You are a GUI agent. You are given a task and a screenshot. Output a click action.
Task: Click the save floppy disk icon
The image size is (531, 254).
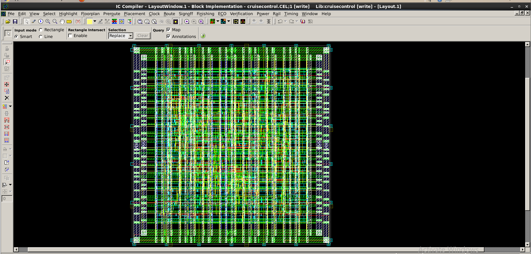point(15,22)
